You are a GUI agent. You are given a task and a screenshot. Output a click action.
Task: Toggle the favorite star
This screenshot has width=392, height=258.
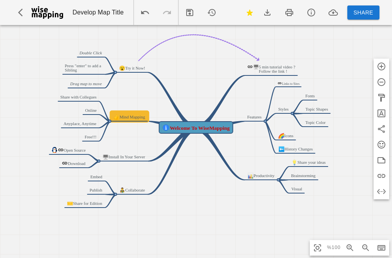coord(249,13)
